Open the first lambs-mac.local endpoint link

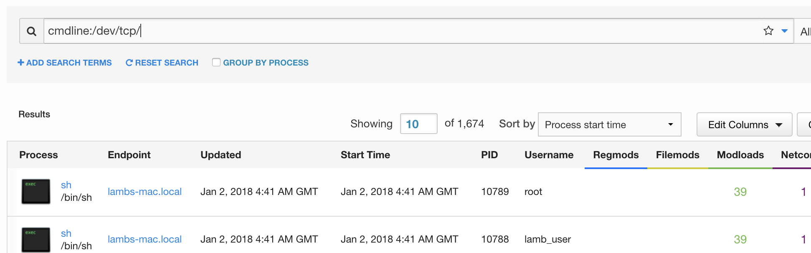pyautogui.click(x=144, y=192)
